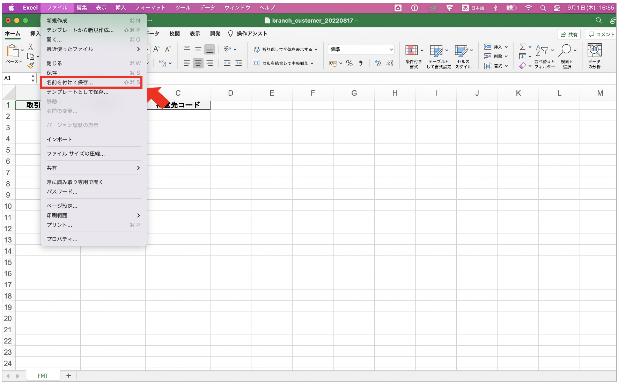Click the cut scissors icon
The height and width of the screenshot is (384, 618).
tap(30, 47)
